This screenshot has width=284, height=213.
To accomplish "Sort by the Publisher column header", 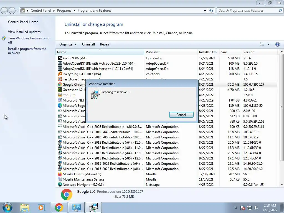I will point(171,52).
